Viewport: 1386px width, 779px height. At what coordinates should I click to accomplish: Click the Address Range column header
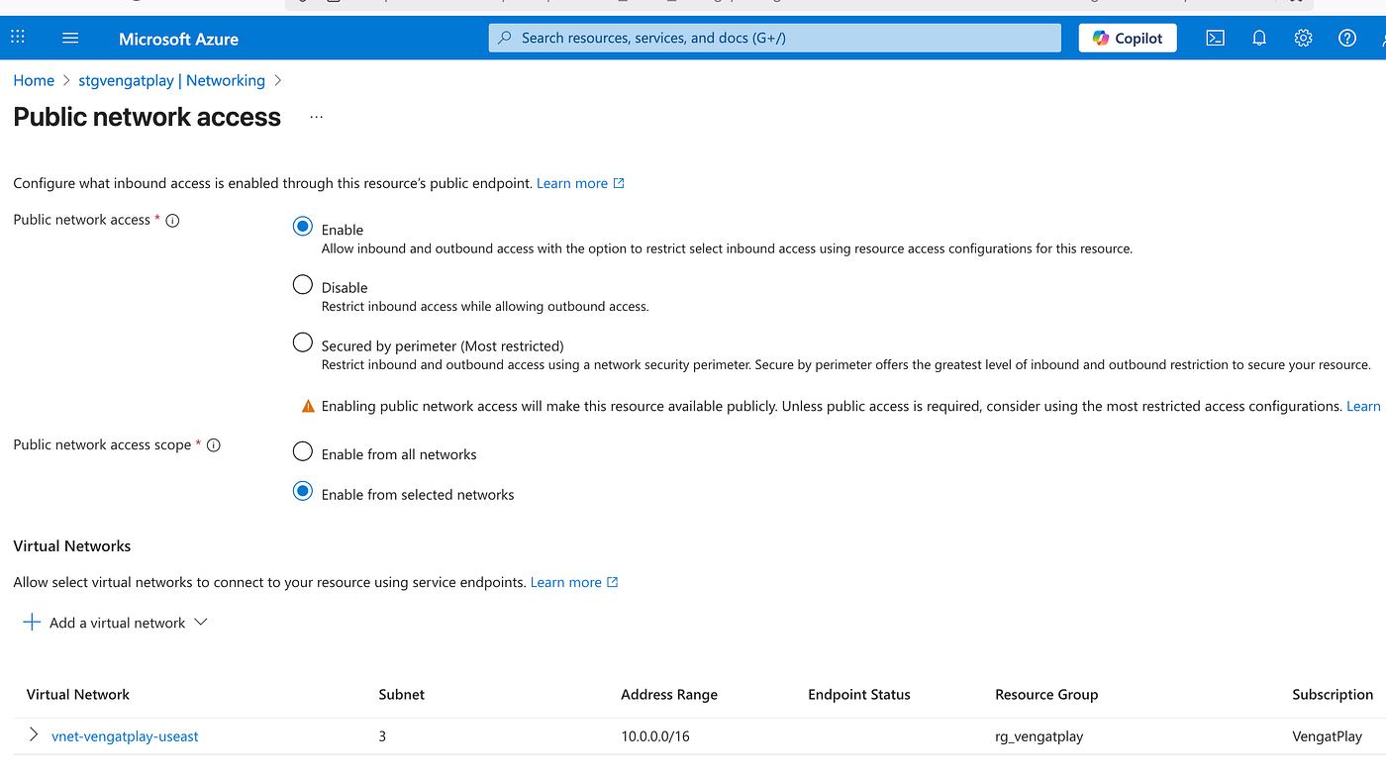669,694
